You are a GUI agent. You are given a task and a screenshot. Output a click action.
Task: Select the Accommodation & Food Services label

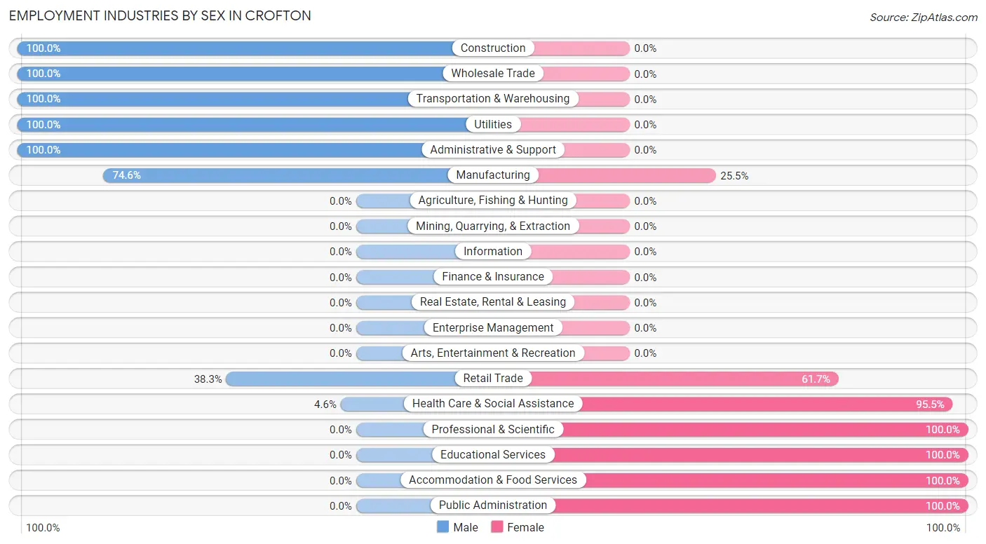coord(493,480)
